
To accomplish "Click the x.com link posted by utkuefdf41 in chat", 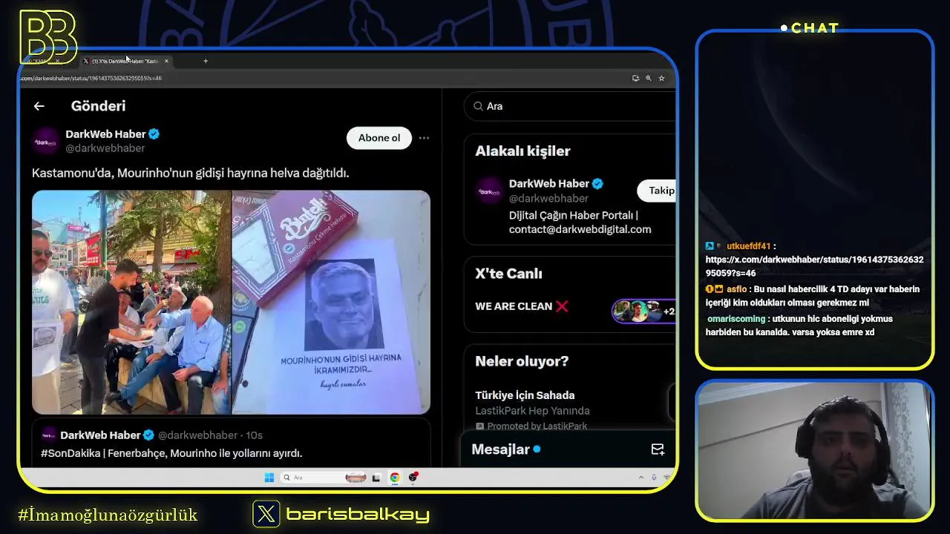I will [814, 266].
